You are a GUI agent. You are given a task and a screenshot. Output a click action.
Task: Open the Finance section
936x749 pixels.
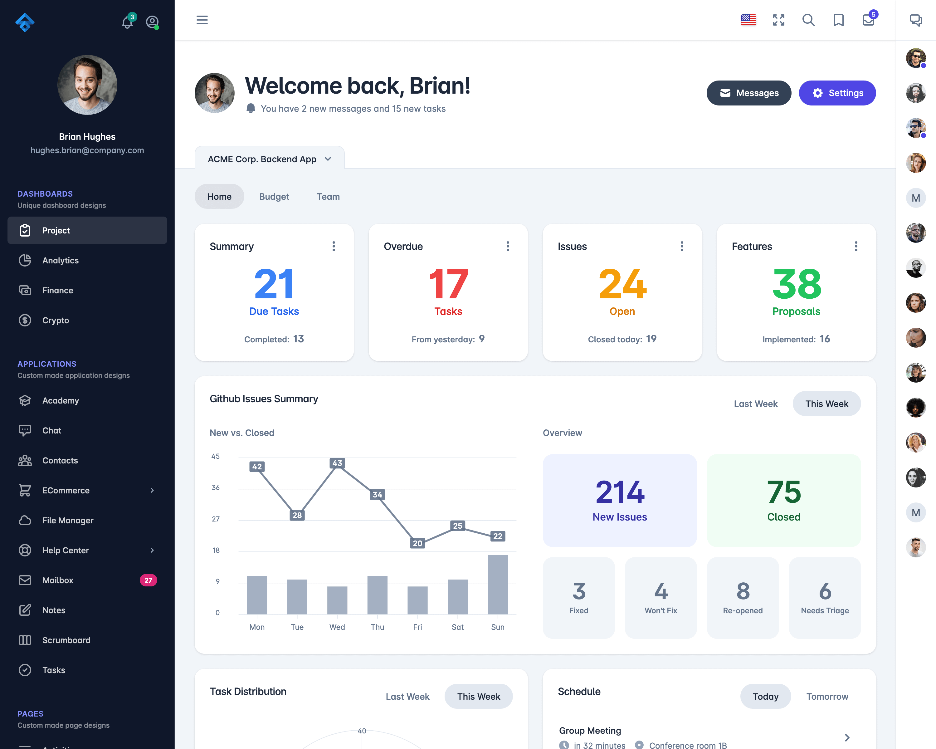pos(57,291)
